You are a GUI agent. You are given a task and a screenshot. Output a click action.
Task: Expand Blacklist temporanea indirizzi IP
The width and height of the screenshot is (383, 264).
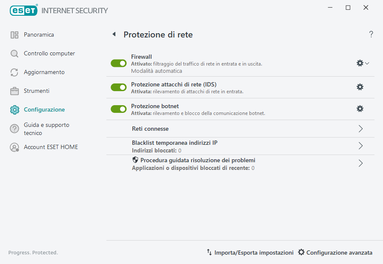(360, 146)
